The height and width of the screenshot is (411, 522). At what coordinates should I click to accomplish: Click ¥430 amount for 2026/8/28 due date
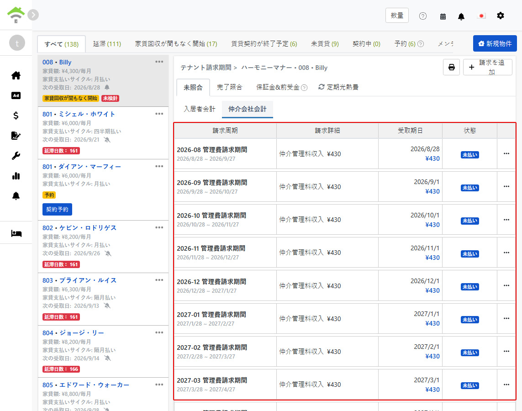(432, 159)
